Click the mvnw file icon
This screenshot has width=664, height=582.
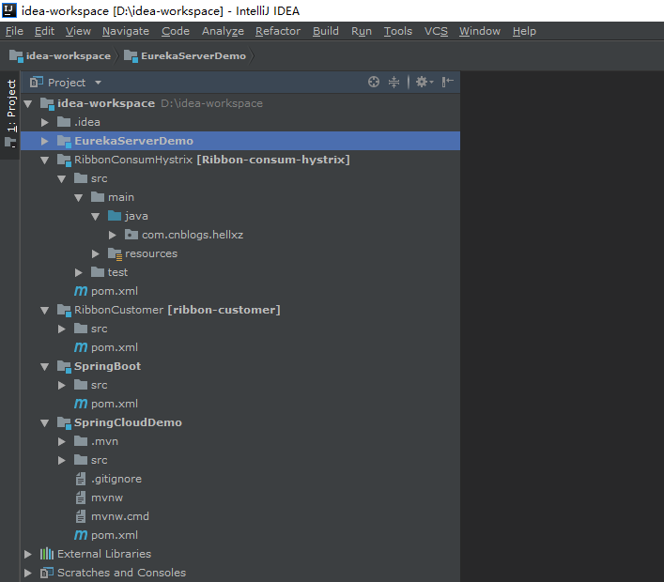coord(81,498)
